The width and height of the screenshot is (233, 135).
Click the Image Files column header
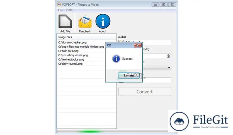[x=86, y=37]
